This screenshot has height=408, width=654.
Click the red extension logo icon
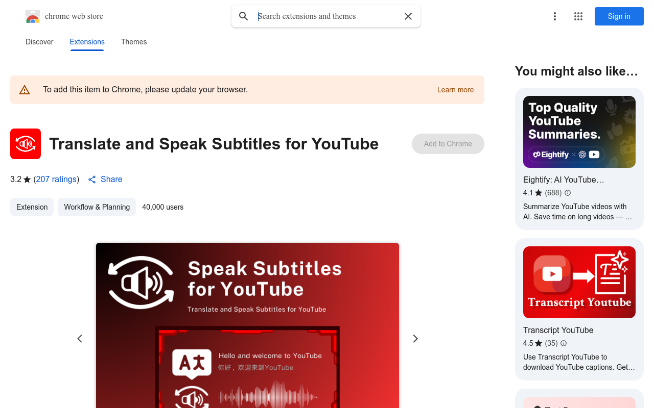(26, 144)
